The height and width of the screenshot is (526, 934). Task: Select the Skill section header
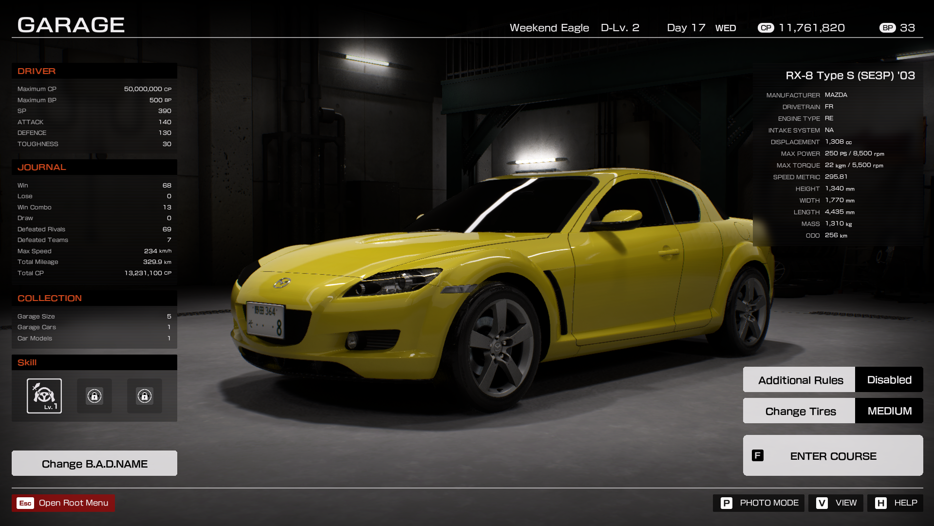(94, 362)
